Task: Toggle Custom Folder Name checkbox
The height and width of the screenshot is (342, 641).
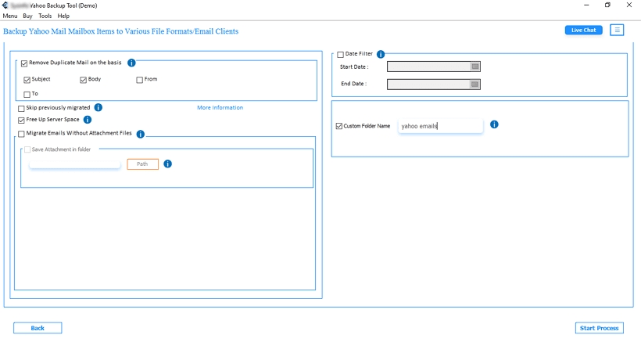Action: (339, 126)
